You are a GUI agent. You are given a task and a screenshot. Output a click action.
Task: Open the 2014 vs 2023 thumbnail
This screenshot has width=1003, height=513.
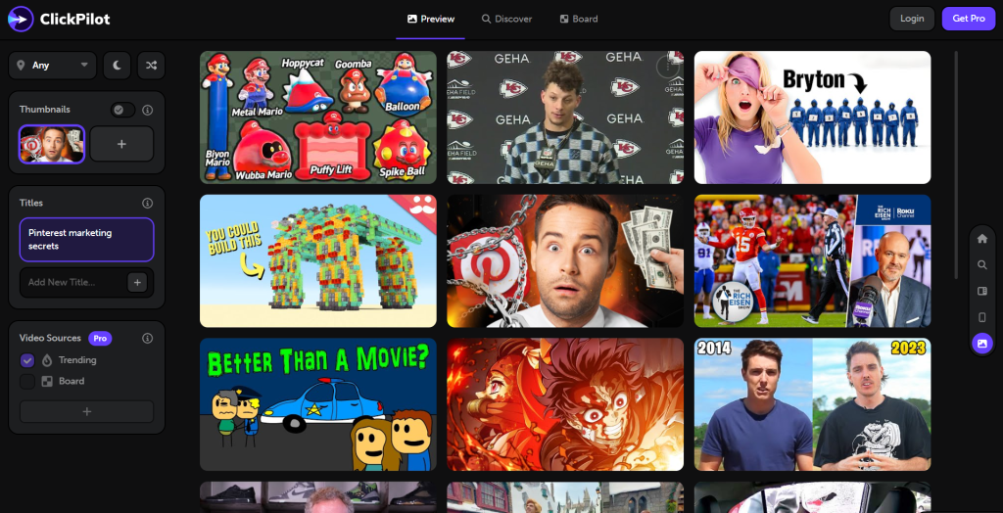pos(812,404)
